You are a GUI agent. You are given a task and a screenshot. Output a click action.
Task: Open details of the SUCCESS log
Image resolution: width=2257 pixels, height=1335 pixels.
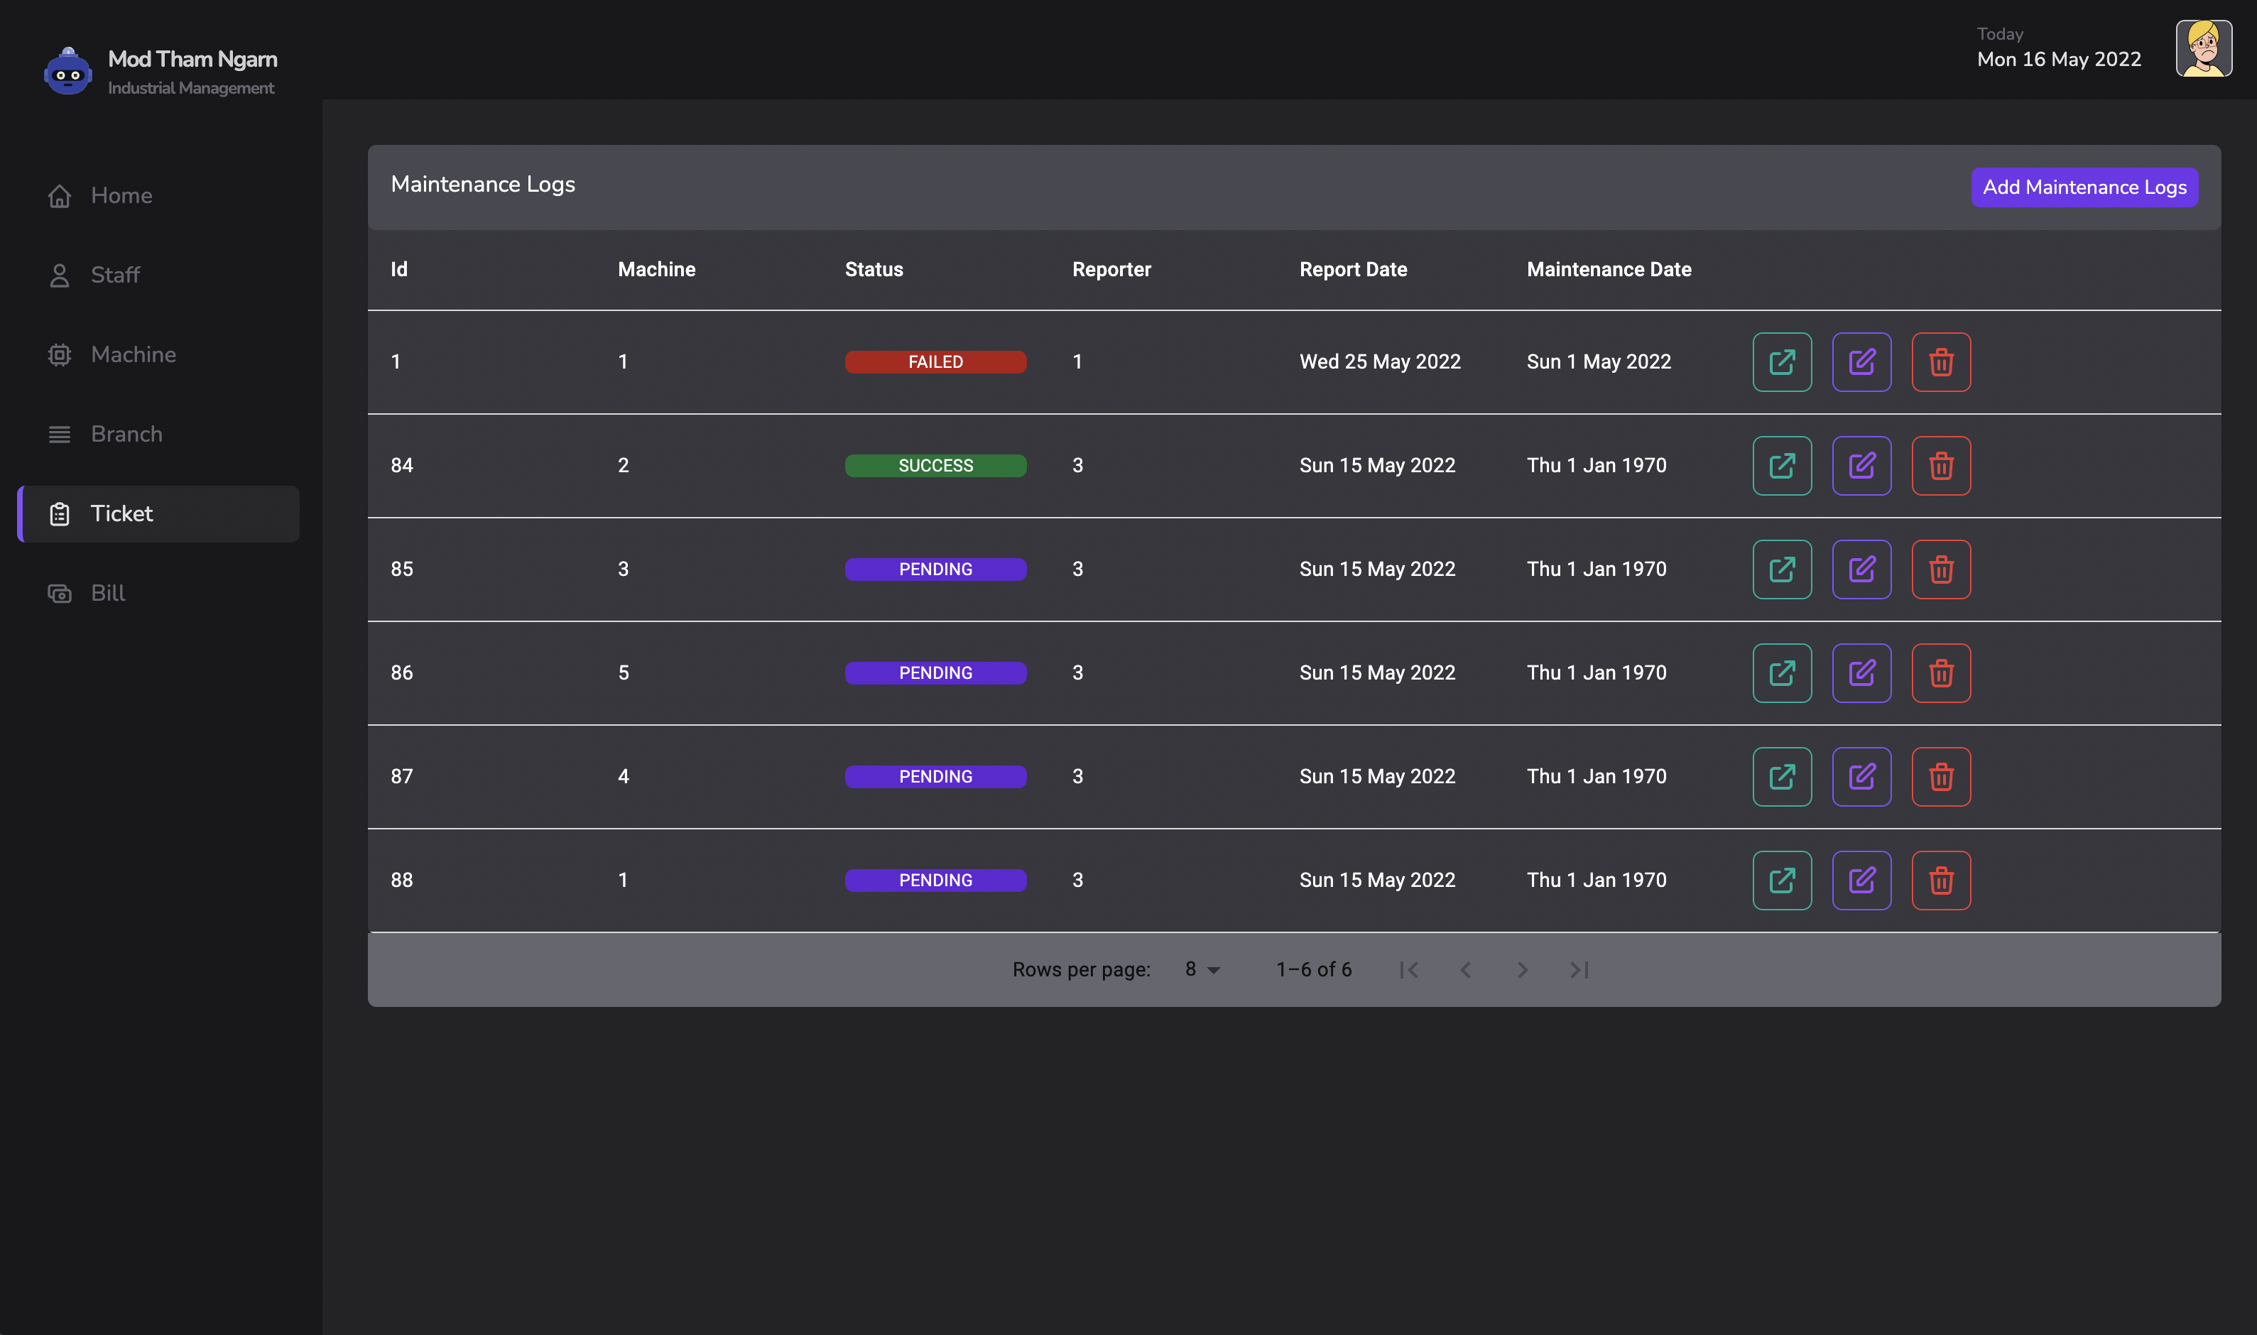tap(1781, 465)
